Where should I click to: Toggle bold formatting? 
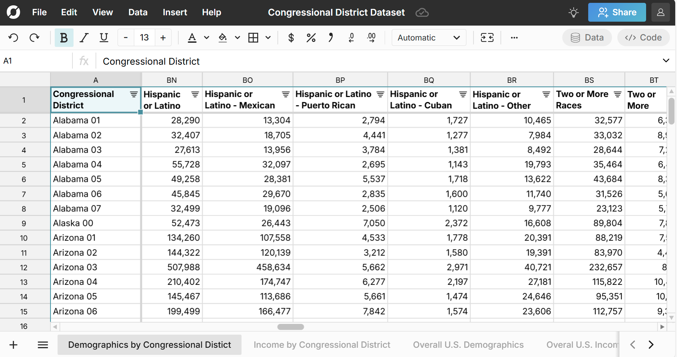pos(64,38)
